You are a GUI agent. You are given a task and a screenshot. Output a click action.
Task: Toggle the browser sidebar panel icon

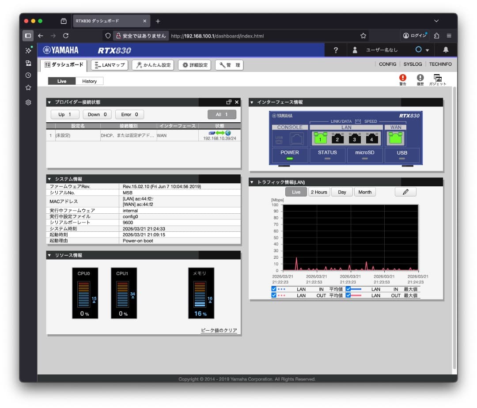(28, 36)
